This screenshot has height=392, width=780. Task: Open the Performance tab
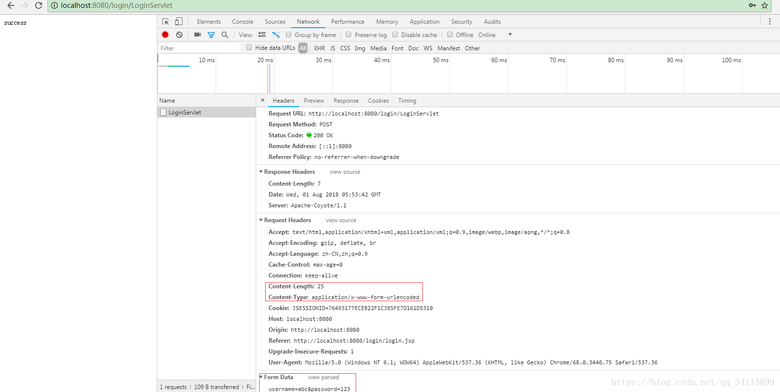[x=348, y=22]
